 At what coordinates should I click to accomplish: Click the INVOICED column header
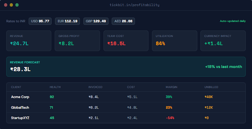[95, 87]
